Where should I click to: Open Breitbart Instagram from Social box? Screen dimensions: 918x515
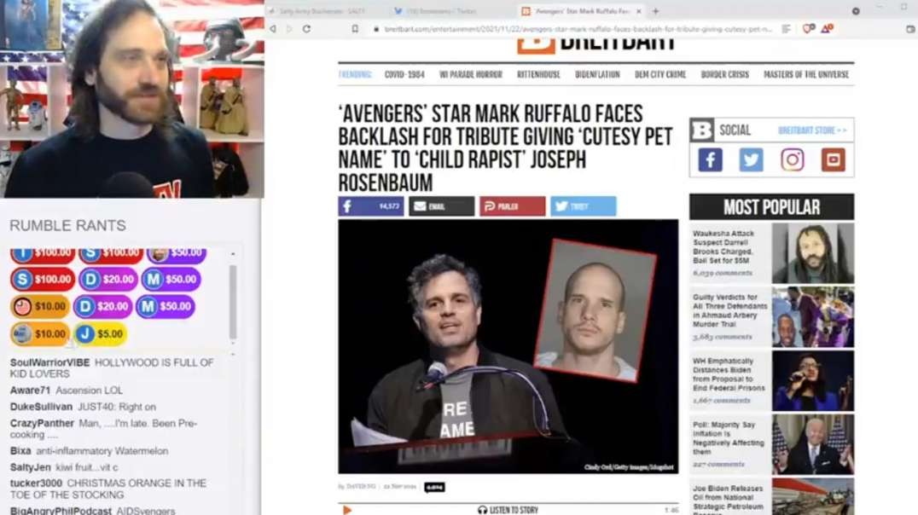(x=792, y=159)
